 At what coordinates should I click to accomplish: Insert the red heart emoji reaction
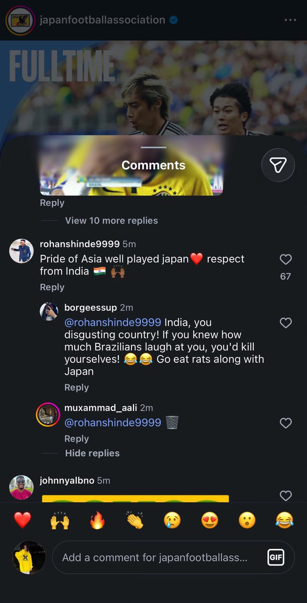[23, 520]
